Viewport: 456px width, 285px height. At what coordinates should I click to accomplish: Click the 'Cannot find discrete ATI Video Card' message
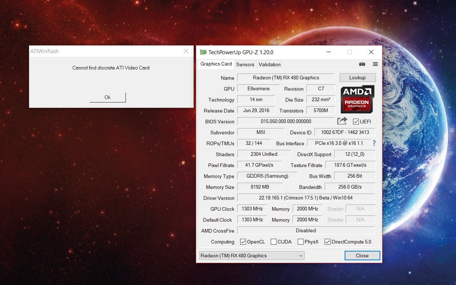[x=111, y=68]
